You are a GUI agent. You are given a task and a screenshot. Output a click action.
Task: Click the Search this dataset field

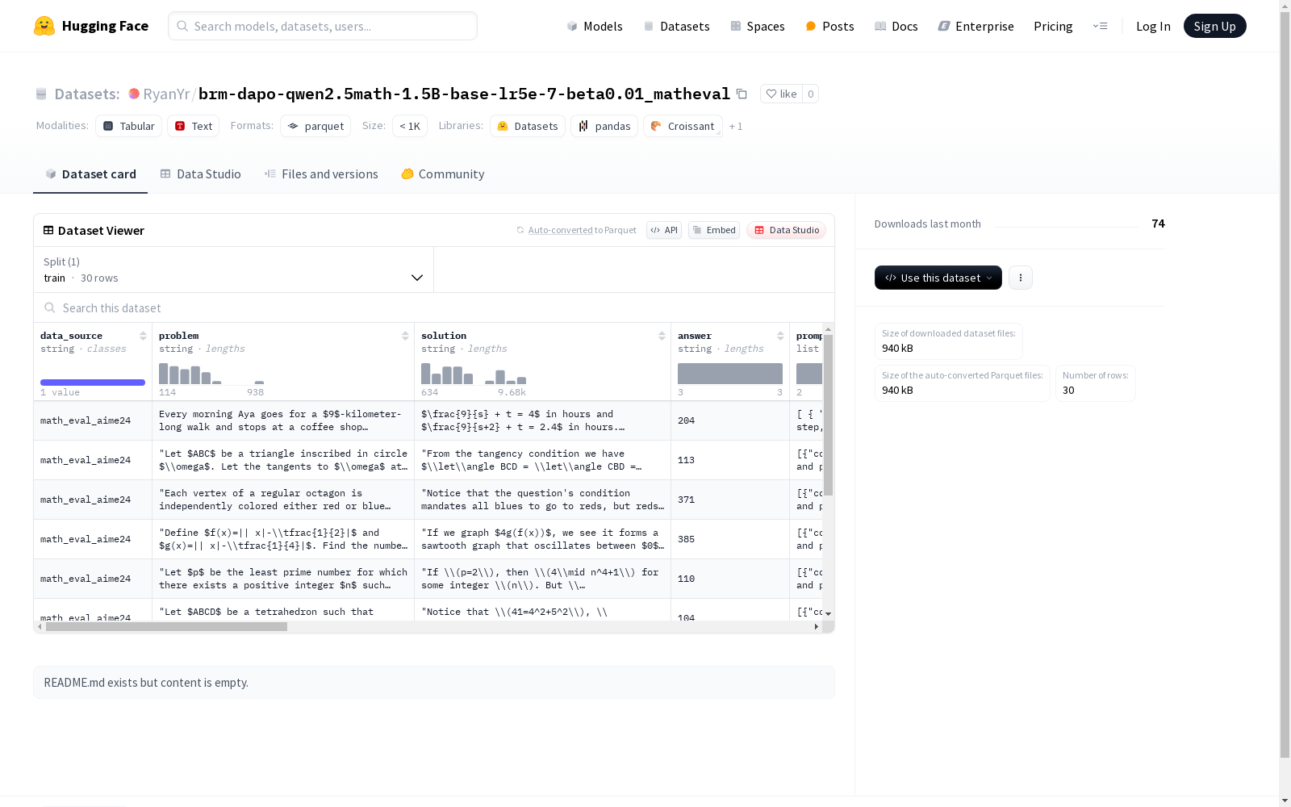[434, 307]
